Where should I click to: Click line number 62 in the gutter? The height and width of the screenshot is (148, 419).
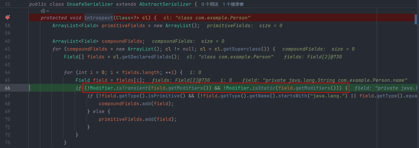click(8, 57)
